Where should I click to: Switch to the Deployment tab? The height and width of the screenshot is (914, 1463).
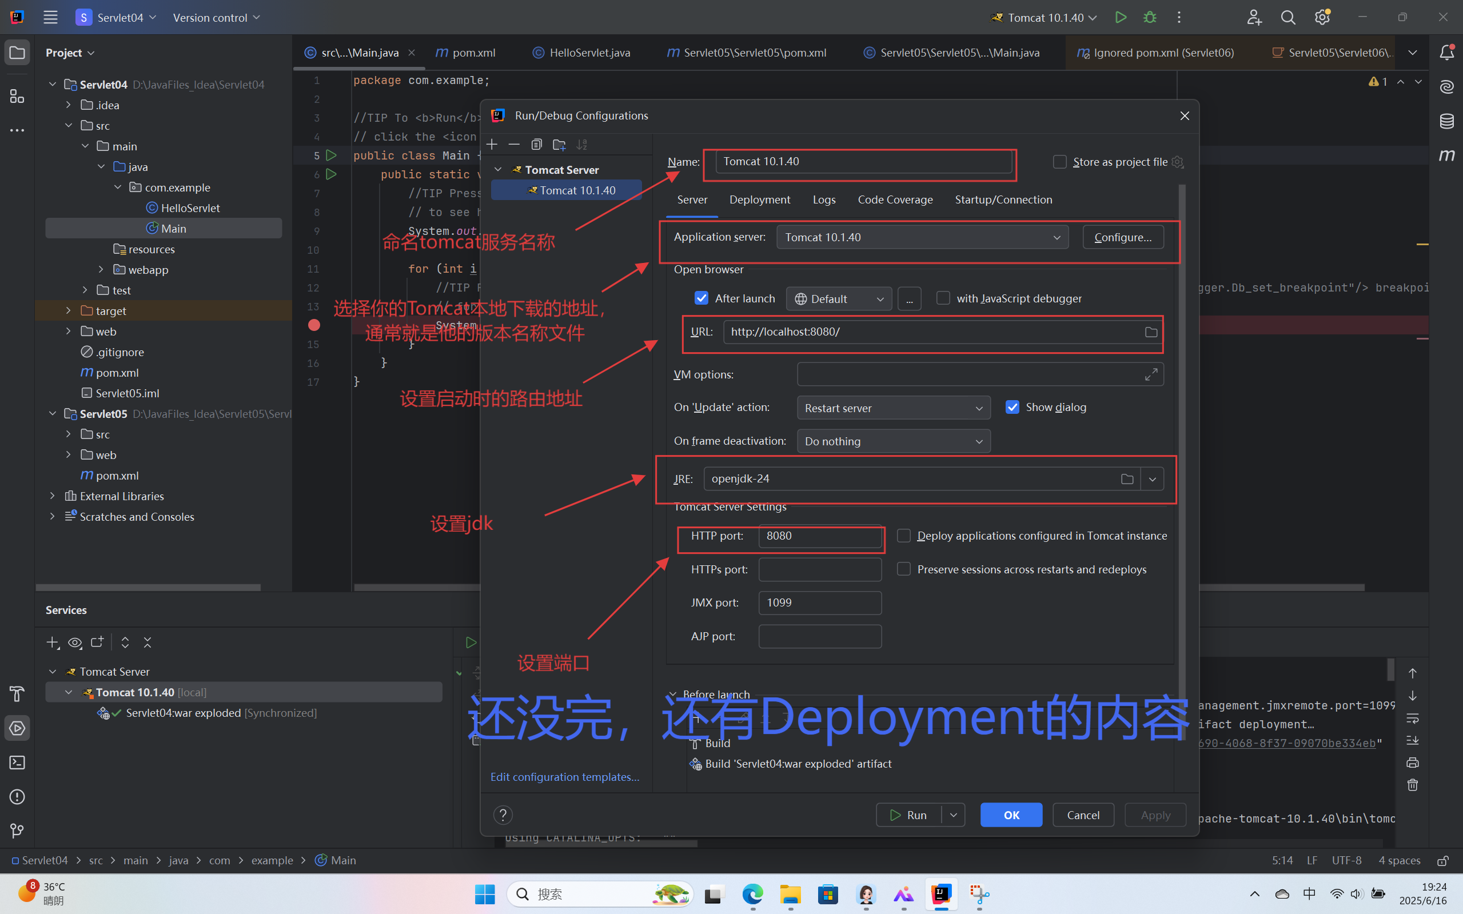[x=759, y=199]
